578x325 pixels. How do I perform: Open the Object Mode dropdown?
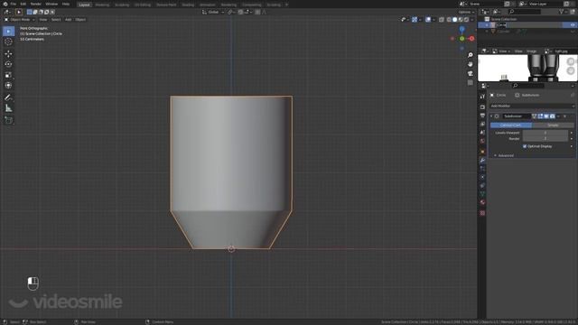20,20
